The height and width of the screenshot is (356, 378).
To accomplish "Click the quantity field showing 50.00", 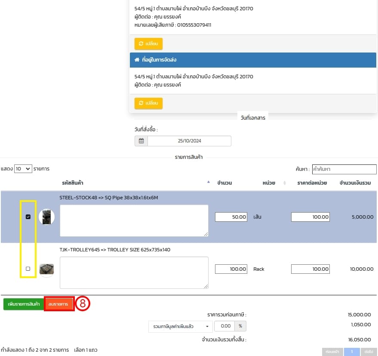I will (x=231, y=217).
